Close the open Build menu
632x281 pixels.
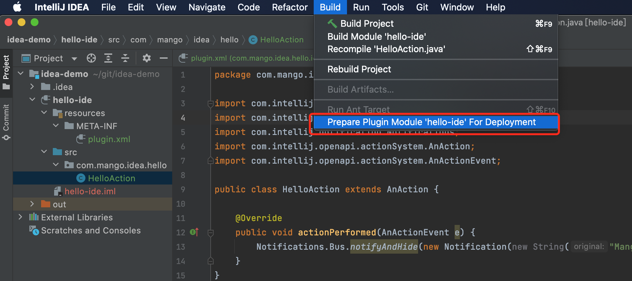(x=330, y=7)
